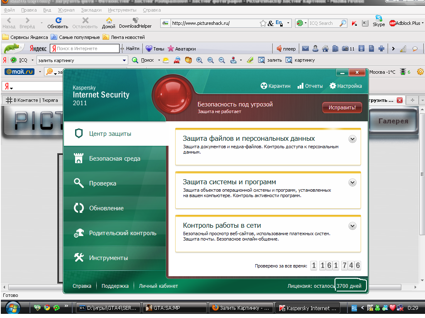Screen dimensions: 425x318
Task: Click the ICQ Search field
Action: click(324, 23)
